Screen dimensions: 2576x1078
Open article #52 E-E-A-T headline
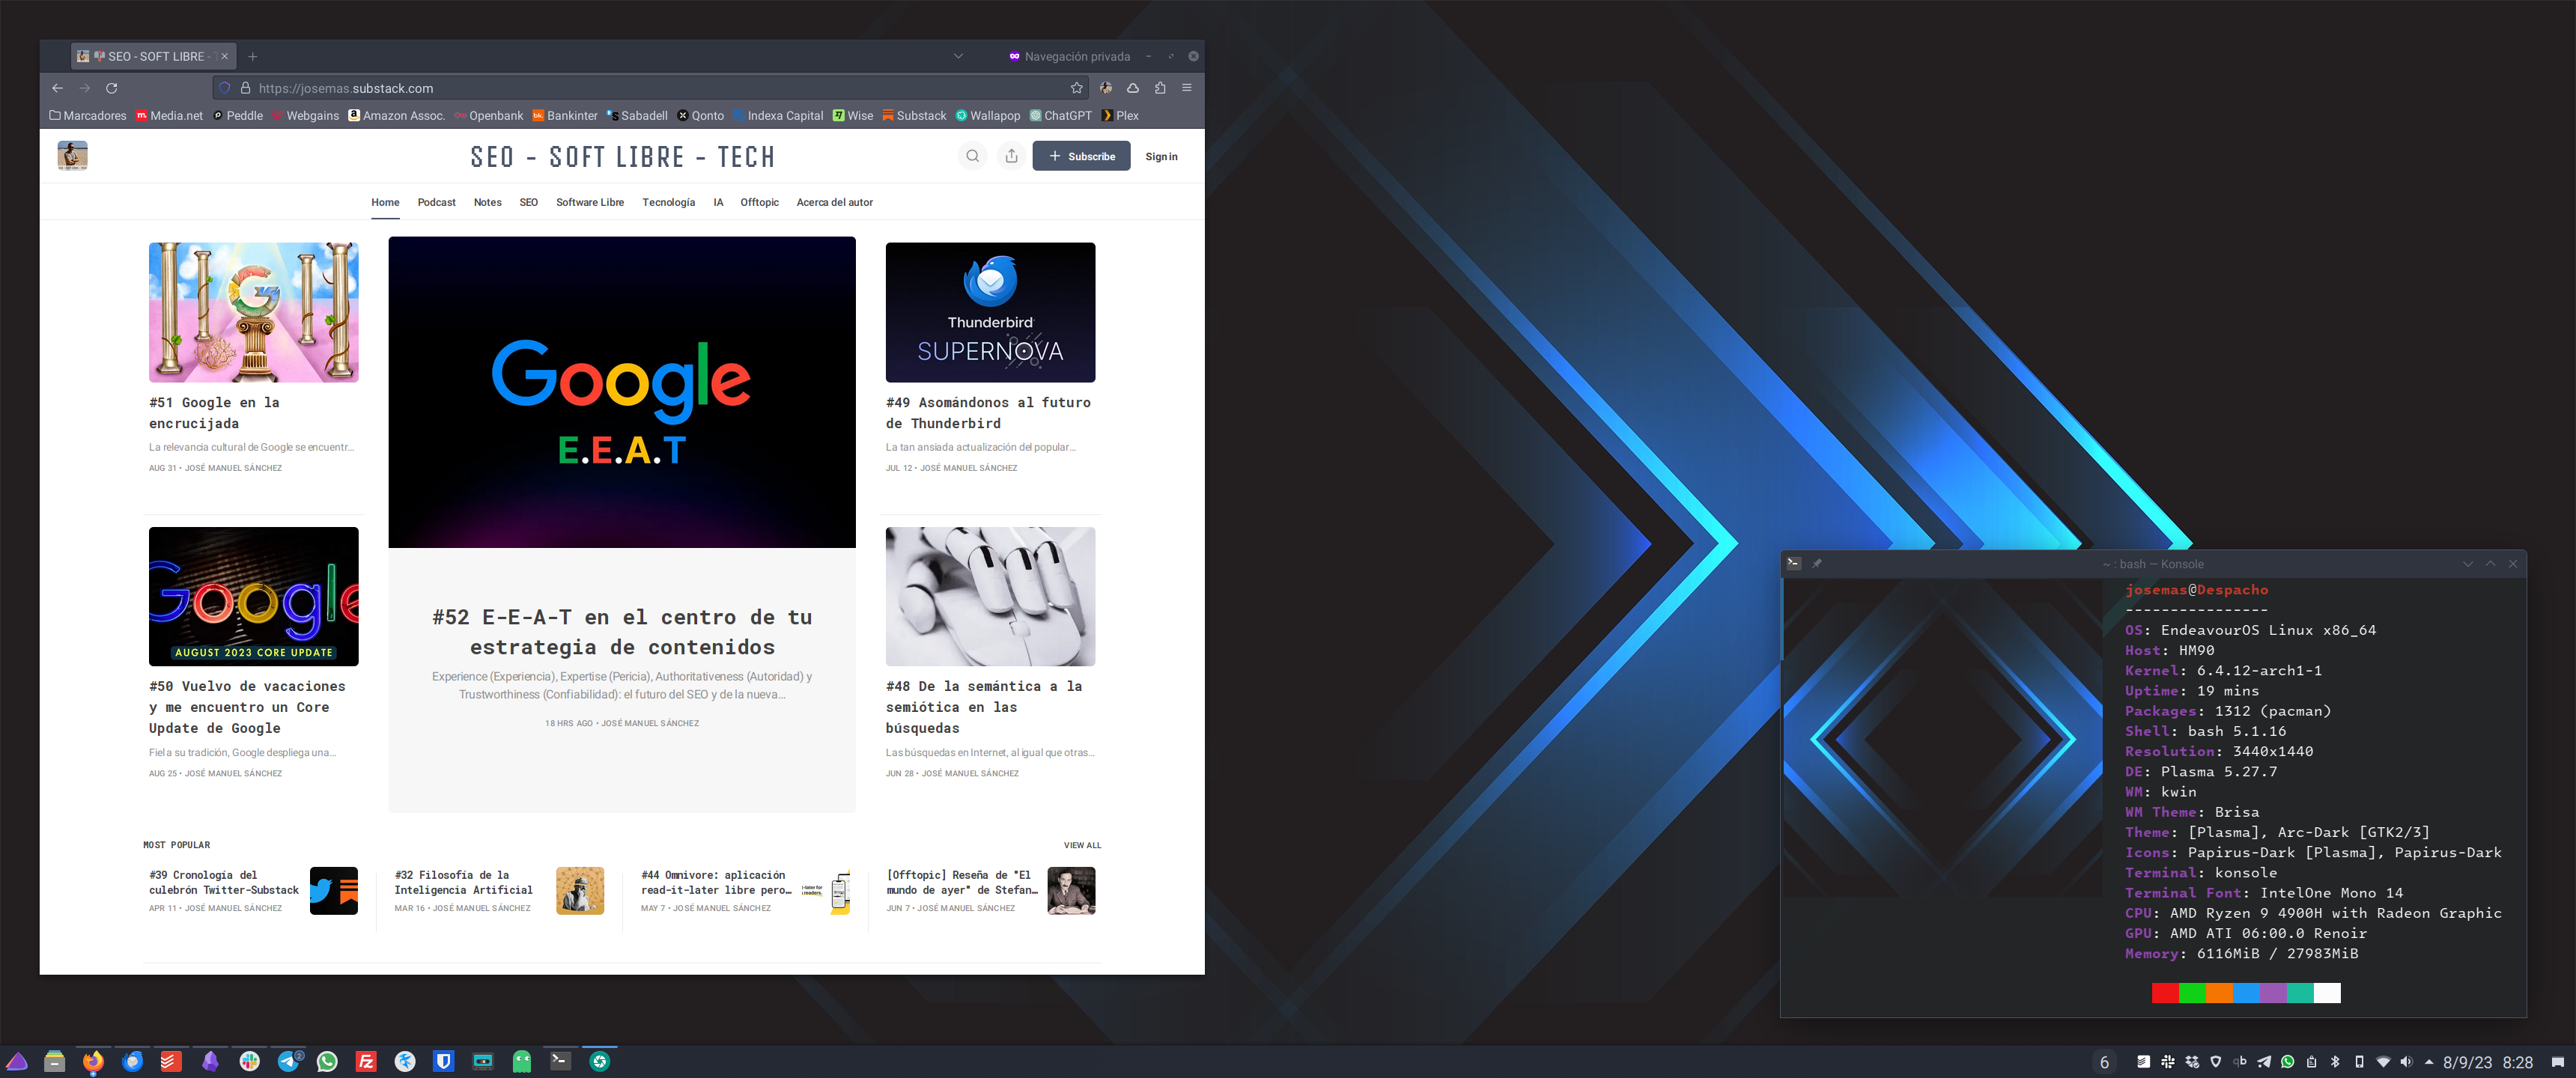(x=622, y=632)
